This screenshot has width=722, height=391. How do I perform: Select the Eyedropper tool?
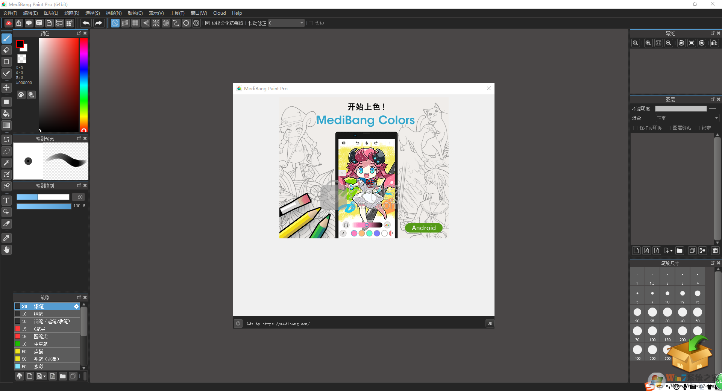coord(6,238)
